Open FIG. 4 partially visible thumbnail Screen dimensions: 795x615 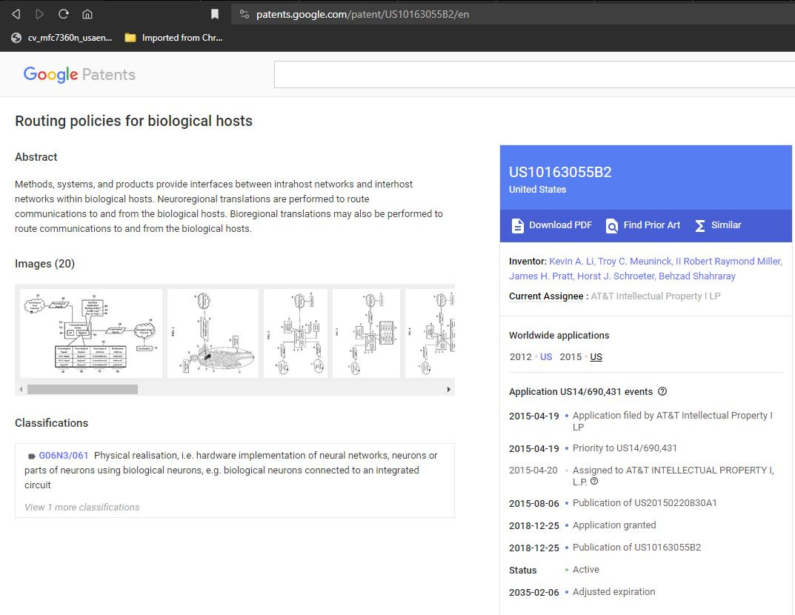(430, 333)
